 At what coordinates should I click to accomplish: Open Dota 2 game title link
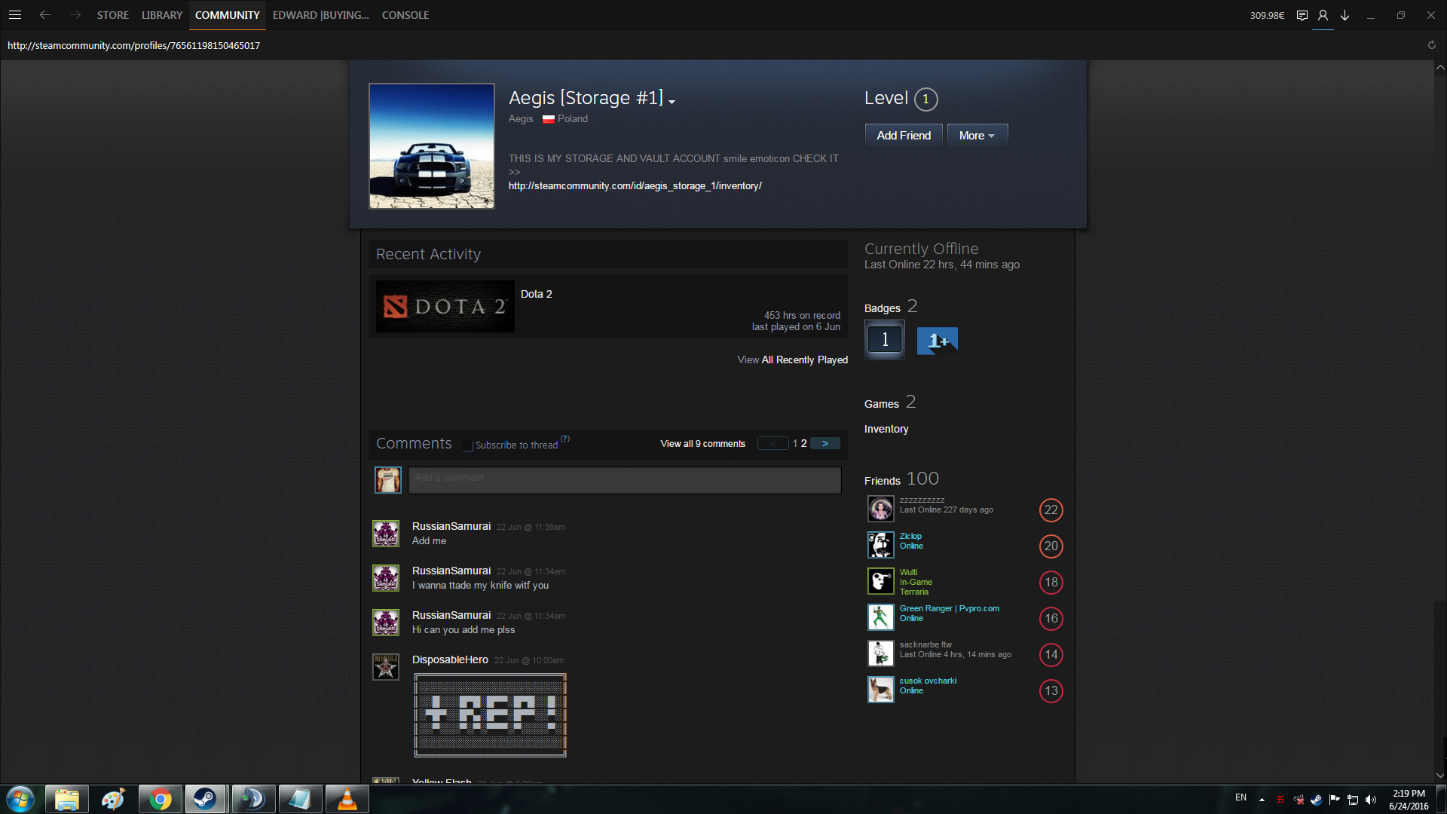[x=536, y=295]
